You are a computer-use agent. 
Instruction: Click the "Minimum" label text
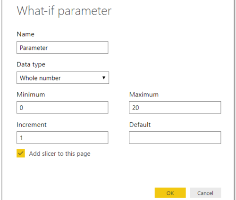pos(31,95)
